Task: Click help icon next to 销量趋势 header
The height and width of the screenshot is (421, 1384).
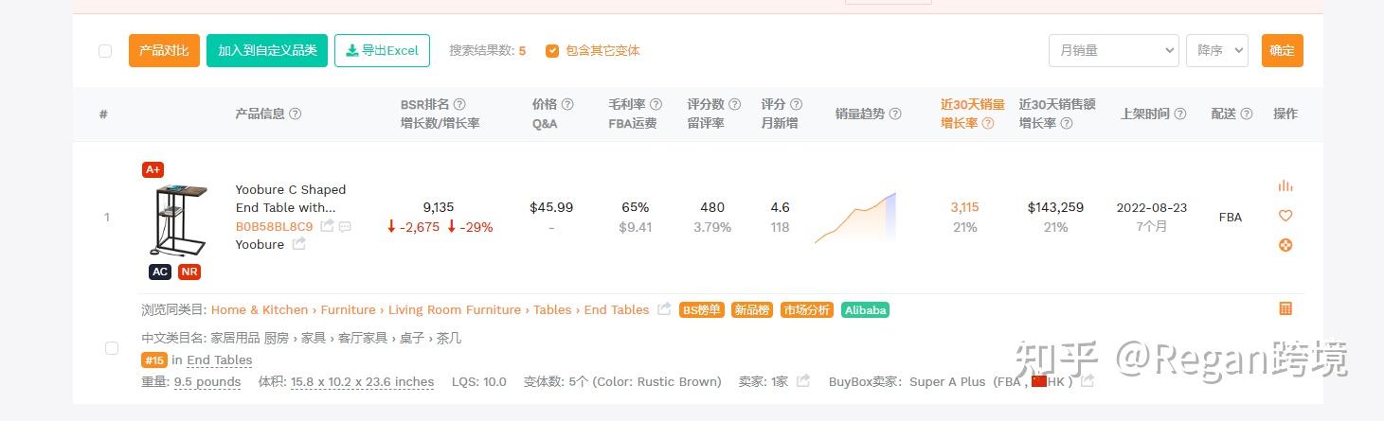Action: 895,114
